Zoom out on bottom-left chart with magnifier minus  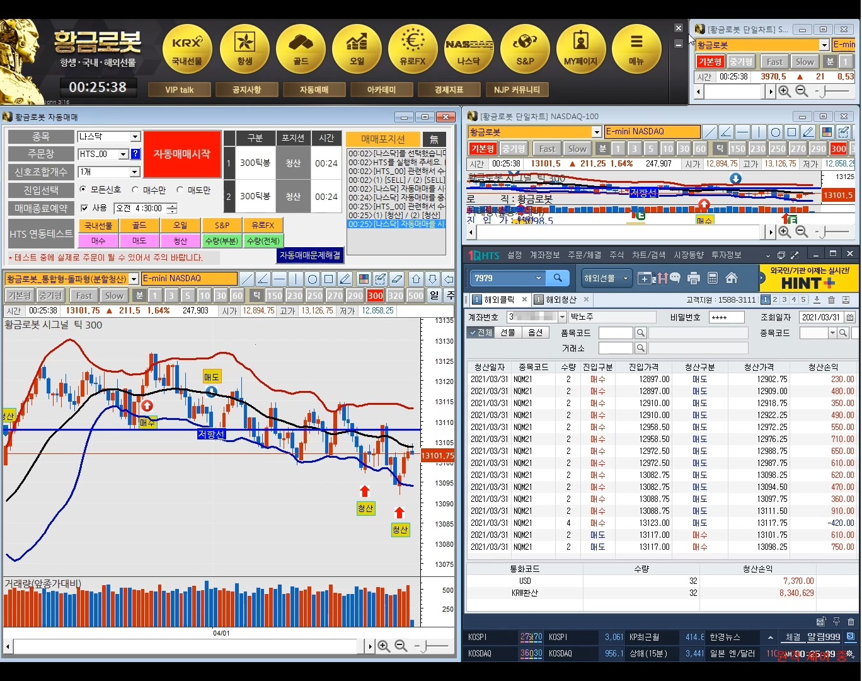(x=401, y=646)
